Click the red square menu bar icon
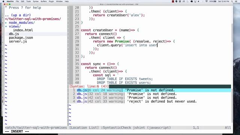Viewport: 240px width, 135px height. (173, 1)
